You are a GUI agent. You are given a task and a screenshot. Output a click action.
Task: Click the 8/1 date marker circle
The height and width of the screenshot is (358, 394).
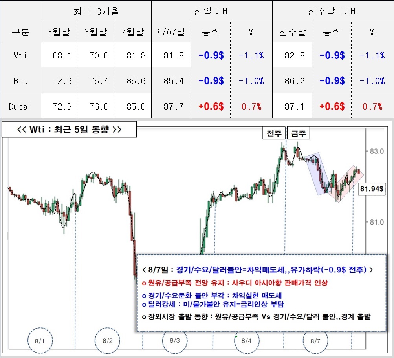40,341
